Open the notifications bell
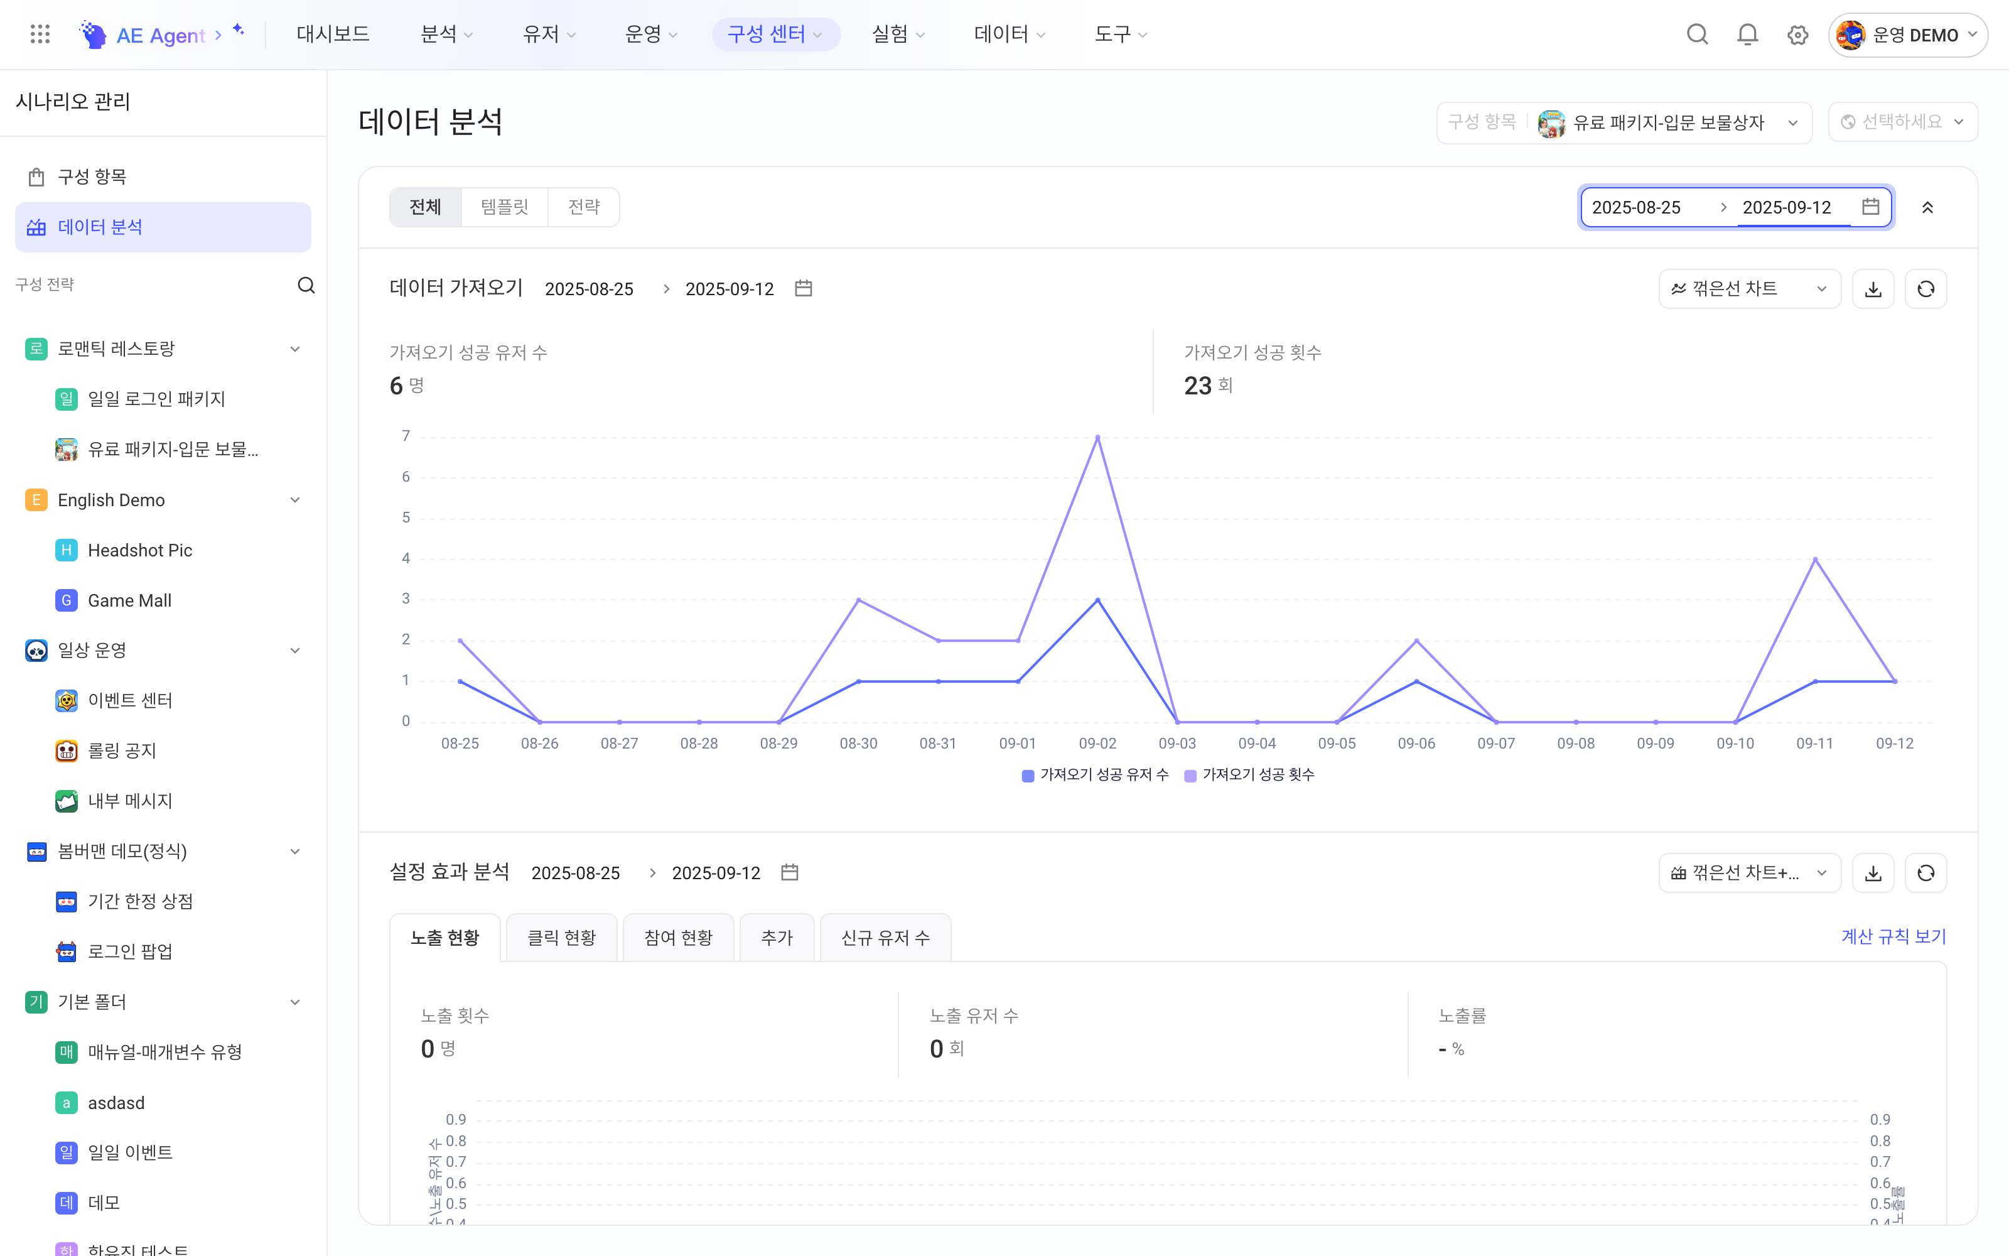 tap(1747, 34)
